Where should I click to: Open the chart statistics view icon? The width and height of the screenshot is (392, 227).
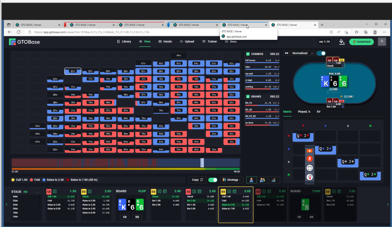pos(274,180)
